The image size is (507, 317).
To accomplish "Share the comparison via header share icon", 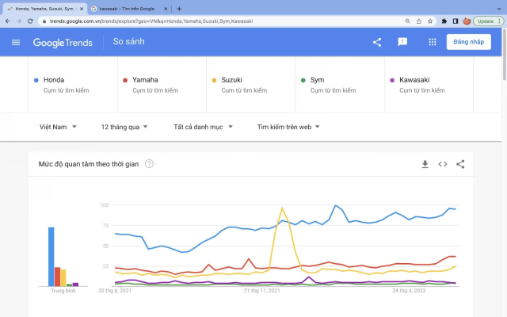I will pos(377,42).
